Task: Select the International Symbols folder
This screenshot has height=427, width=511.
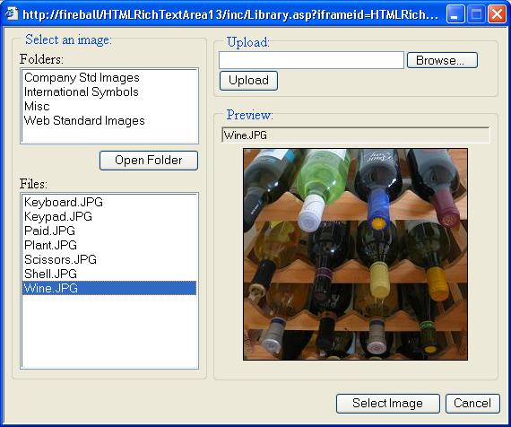Action: point(82,92)
